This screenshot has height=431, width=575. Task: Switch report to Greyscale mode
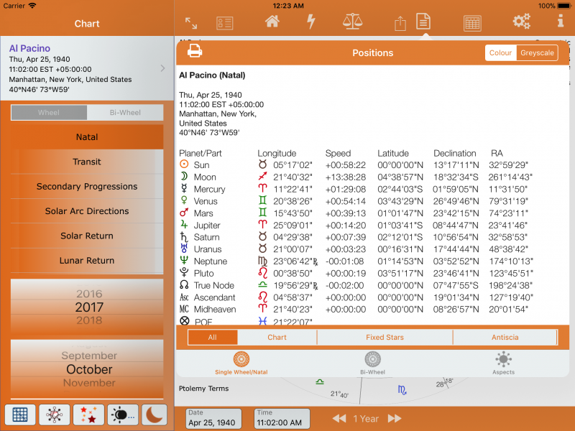(x=537, y=53)
